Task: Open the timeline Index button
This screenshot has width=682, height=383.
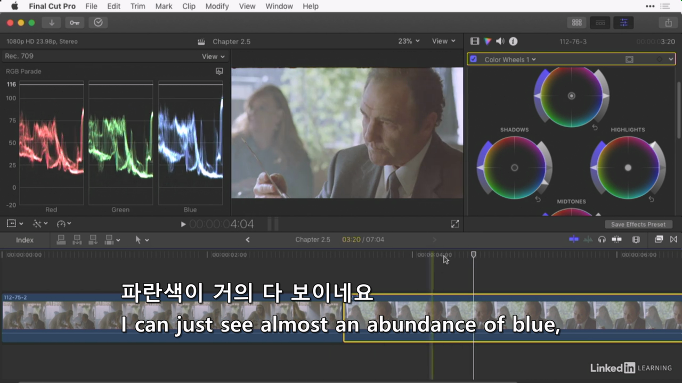Action: (25, 240)
